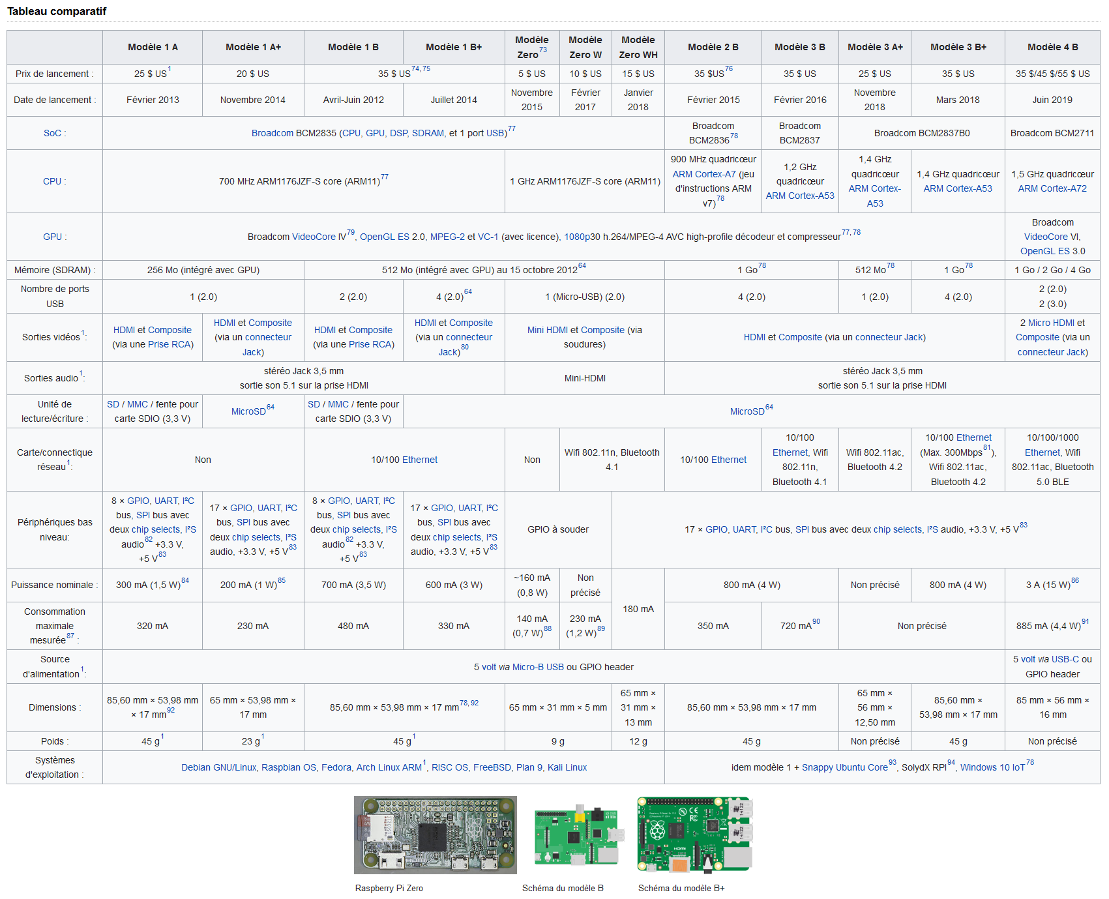The image size is (1109, 899).
Task: Open the Arch Linux ARM link
Action: (x=389, y=767)
